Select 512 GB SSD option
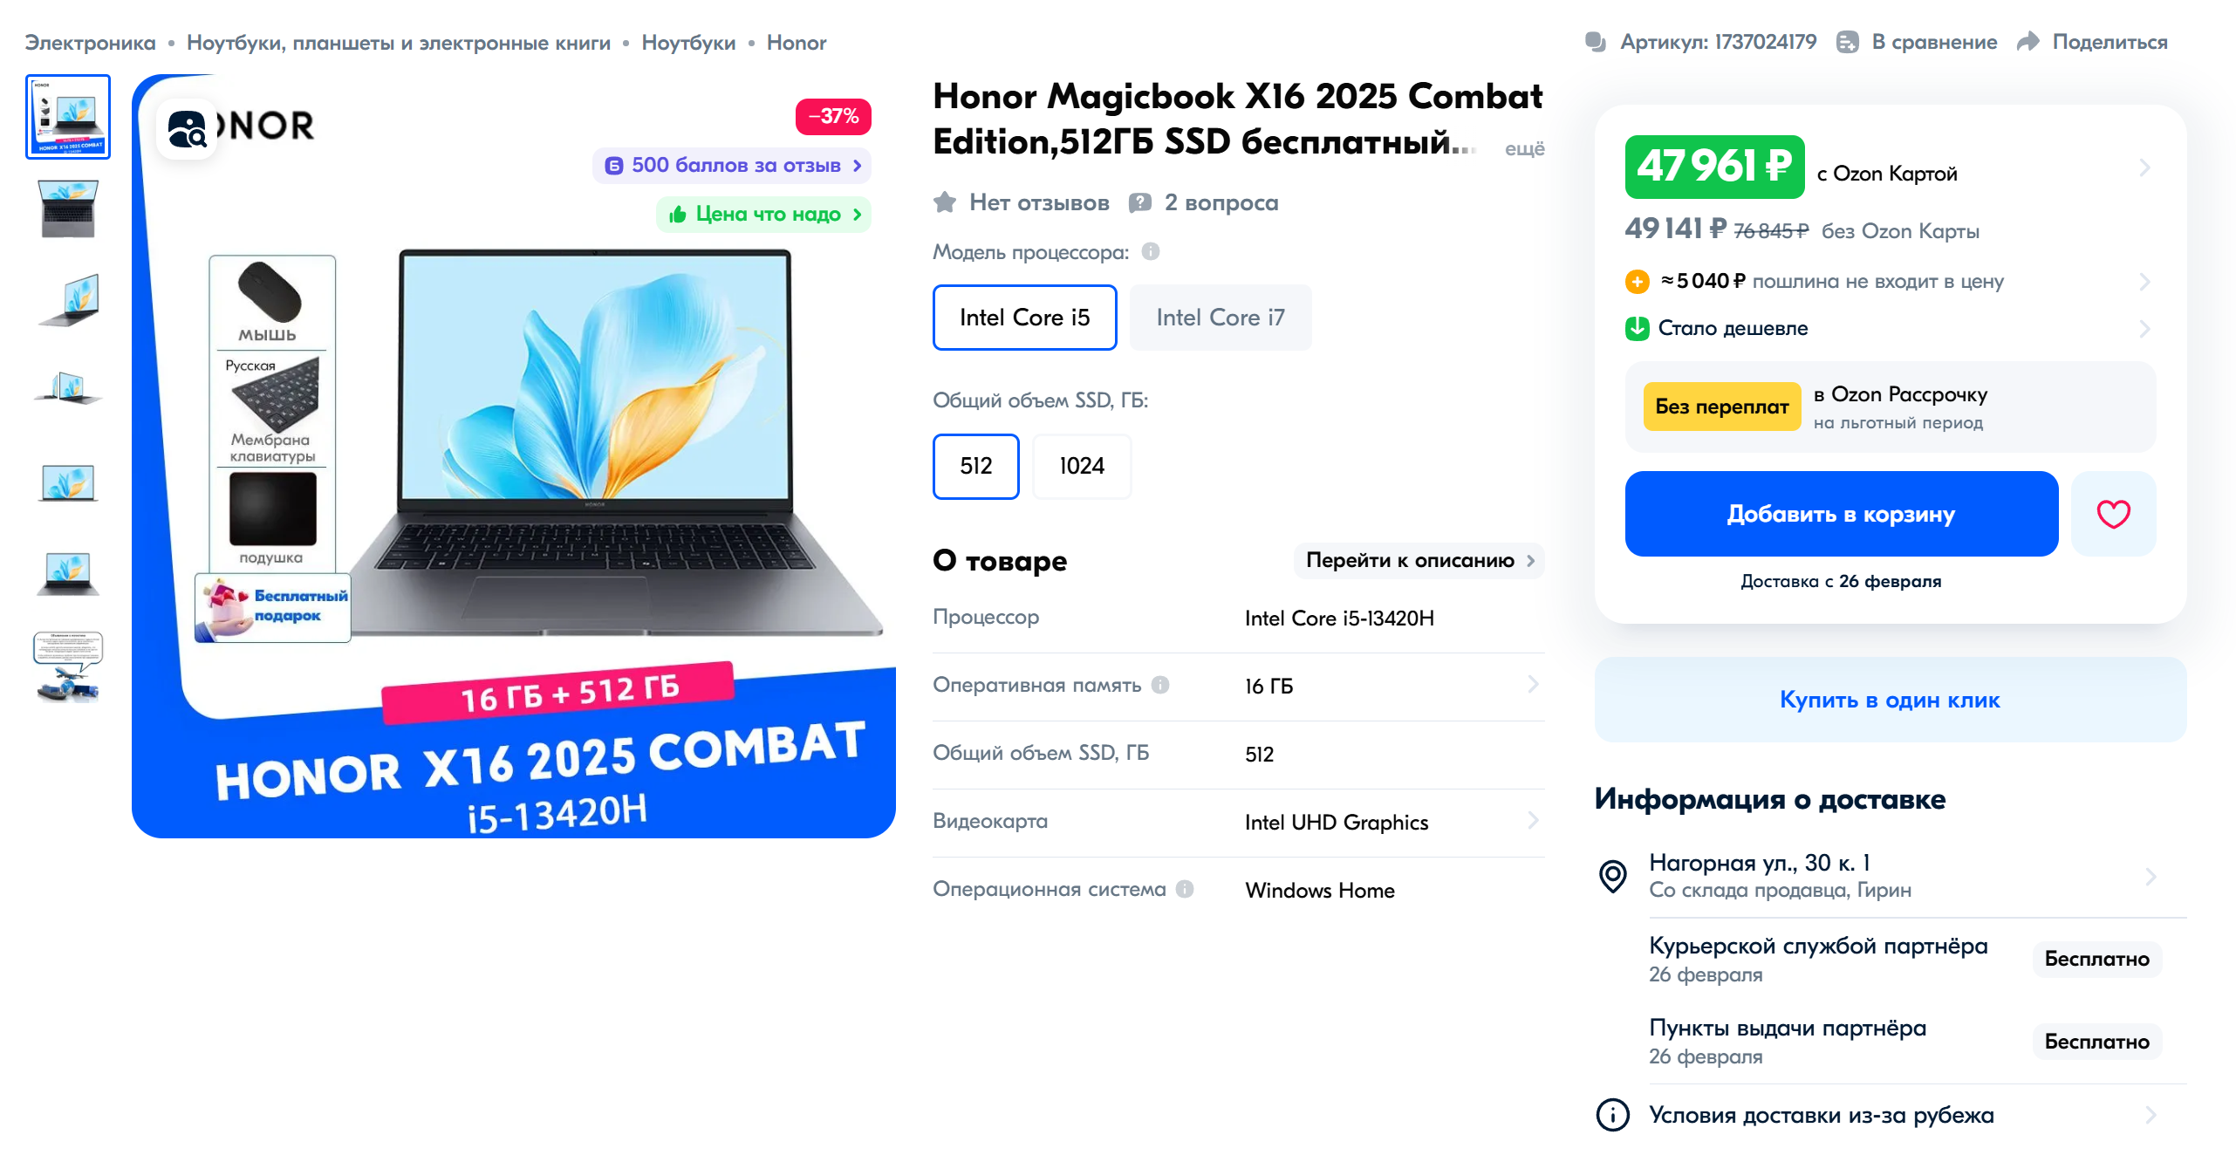 tap(975, 466)
